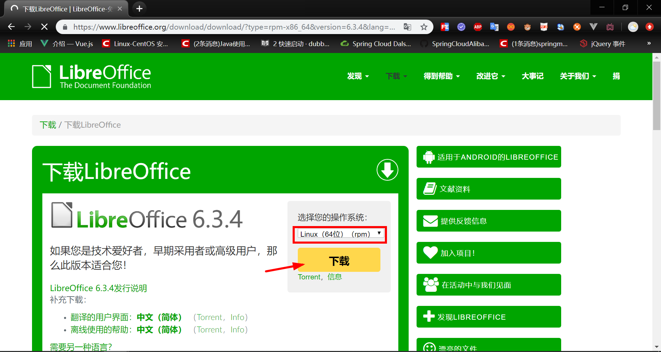This screenshot has height=352, width=661.
Task: Click the plus icon for 发现LIBREOFFICE
Action: (429, 316)
